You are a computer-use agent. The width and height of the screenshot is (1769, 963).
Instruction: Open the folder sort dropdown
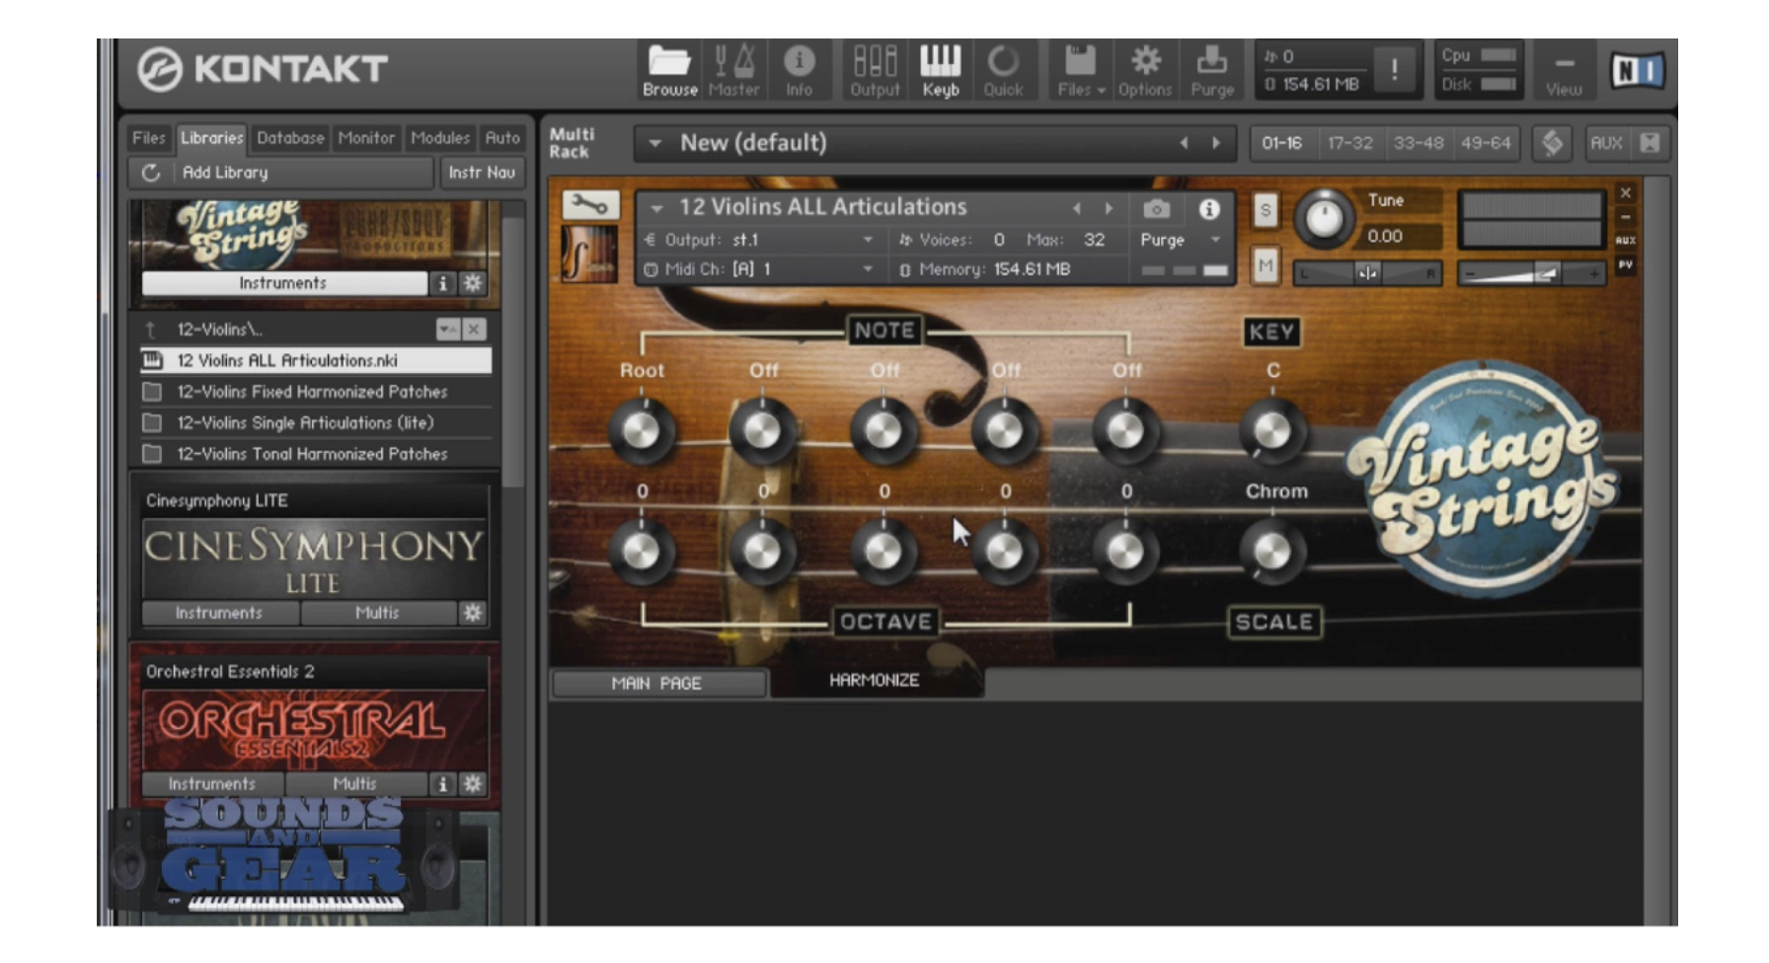(x=447, y=330)
